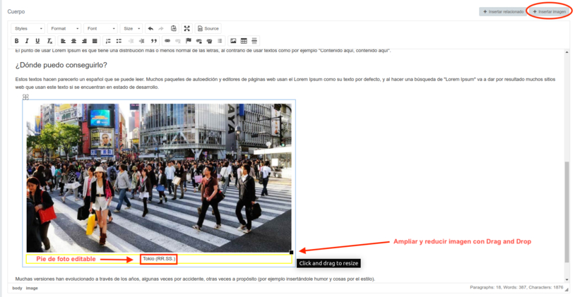Toggle italic formatting

tap(27, 41)
